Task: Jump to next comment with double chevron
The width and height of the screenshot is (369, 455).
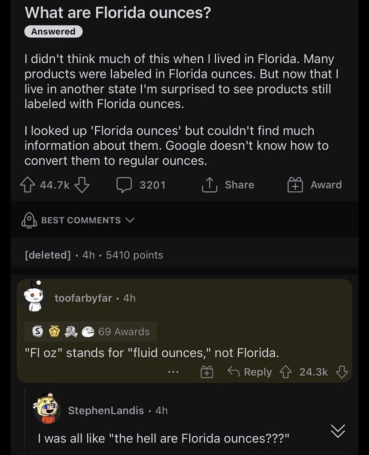Action: click(338, 431)
